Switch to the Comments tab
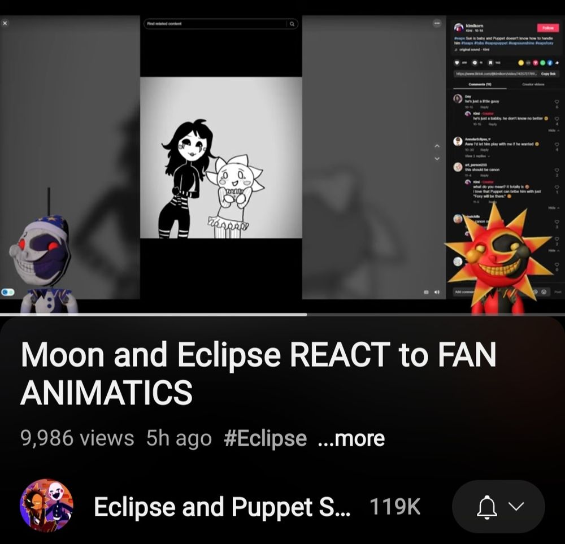The width and height of the screenshot is (565, 544). 480,84
